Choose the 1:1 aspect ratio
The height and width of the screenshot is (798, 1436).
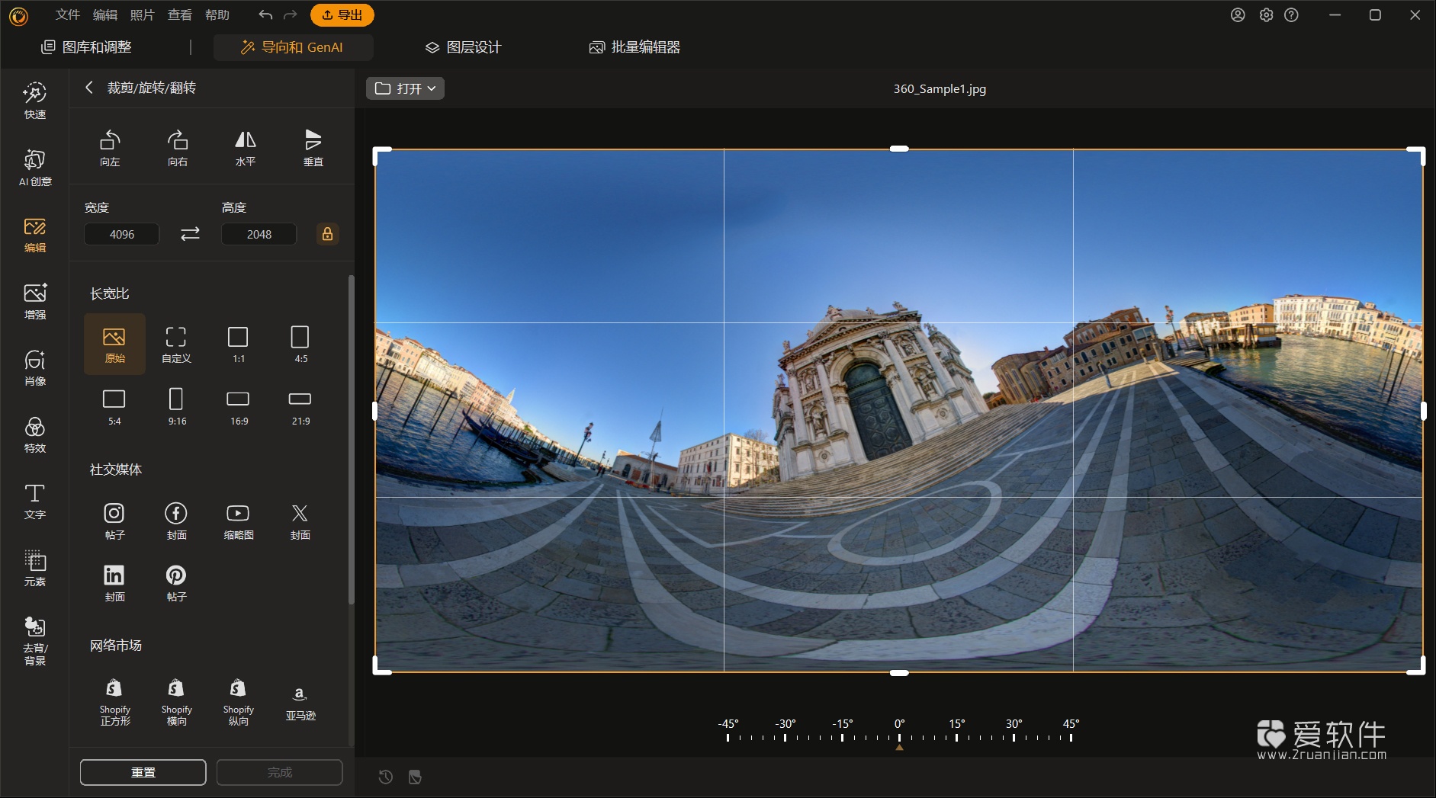click(x=239, y=344)
